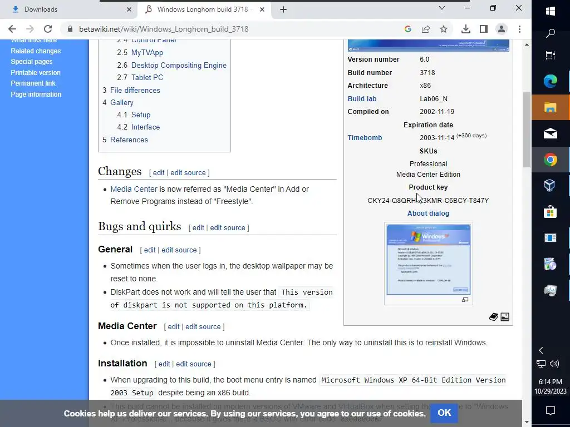
Task: Open Task View on taskbar
Action: pos(551,55)
